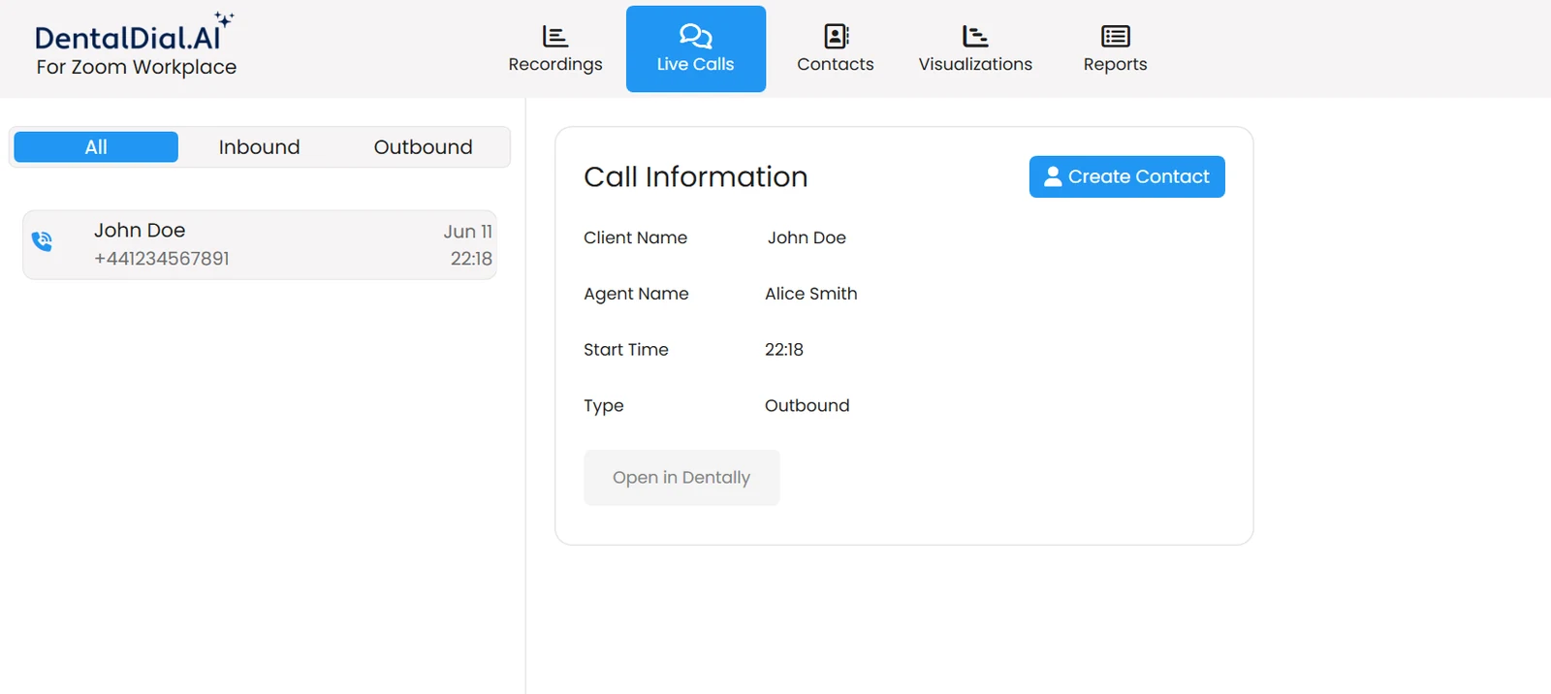Click the person icon in Create Contact

[x=1053, y=176]
